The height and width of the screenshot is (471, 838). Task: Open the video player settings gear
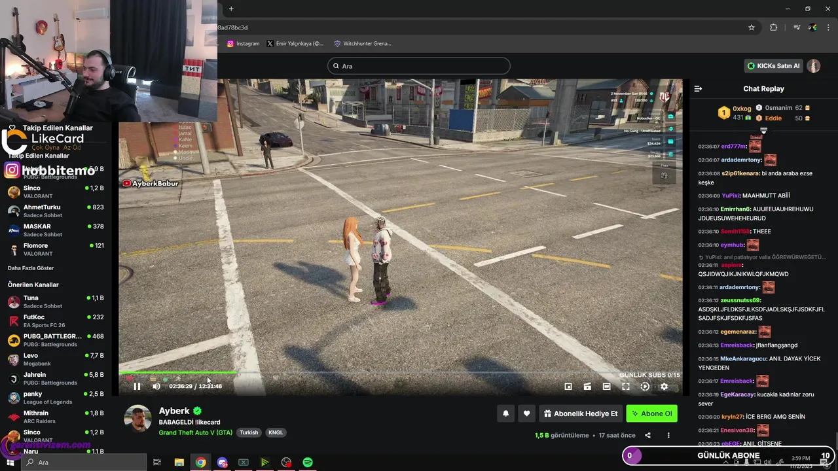tap(664, 387)
